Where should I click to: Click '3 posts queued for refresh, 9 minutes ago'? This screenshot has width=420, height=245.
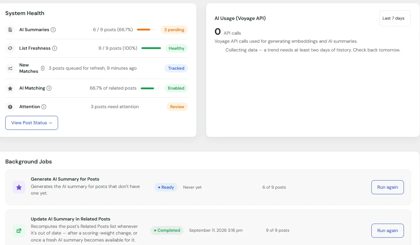tap(92, 68)
